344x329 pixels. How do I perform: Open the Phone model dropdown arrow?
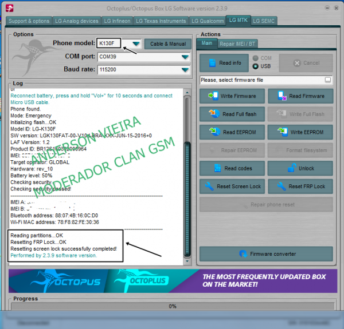point(136,43)
